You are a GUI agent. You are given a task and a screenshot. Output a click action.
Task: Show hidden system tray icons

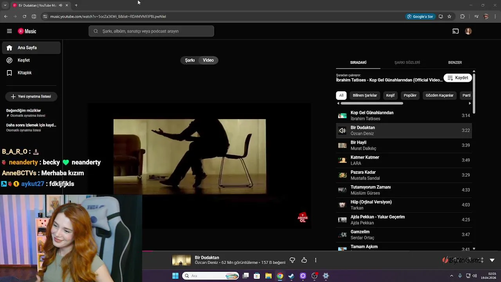click(x=451, y=276)
